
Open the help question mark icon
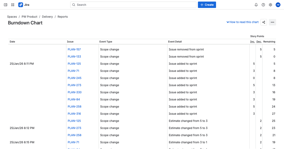pyautogui.click(x=263, y=5)
